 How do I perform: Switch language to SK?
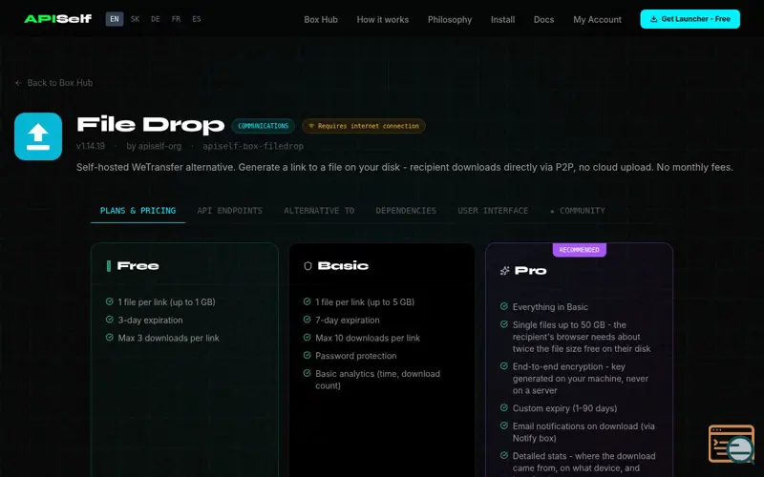135,19
